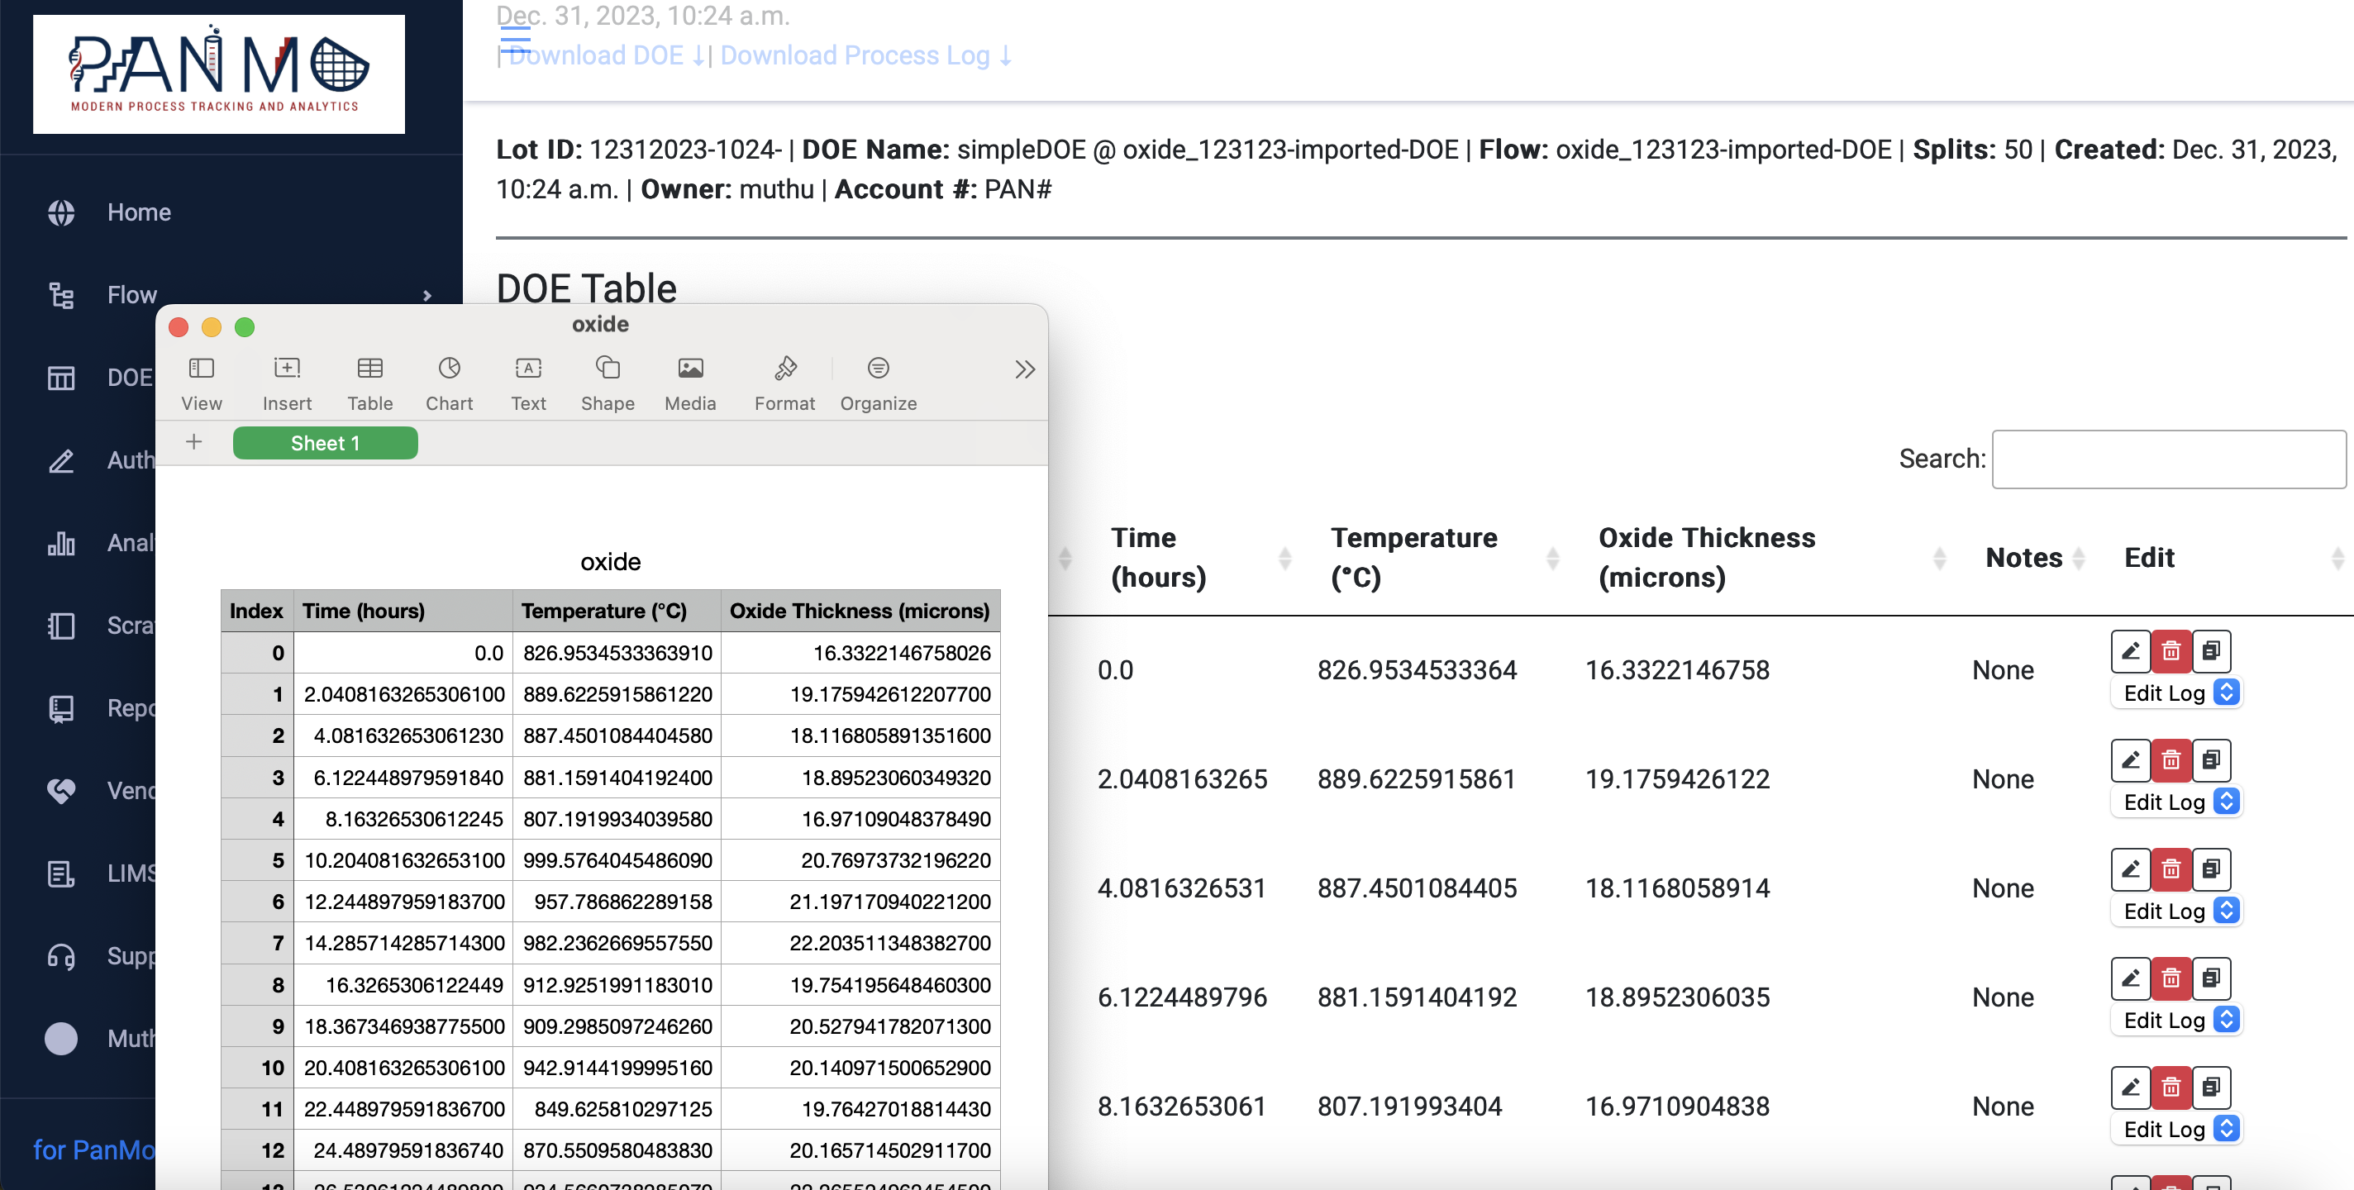Delete the row with time 0.0
2354x1190 pixels.
[x=2171, y=650]
